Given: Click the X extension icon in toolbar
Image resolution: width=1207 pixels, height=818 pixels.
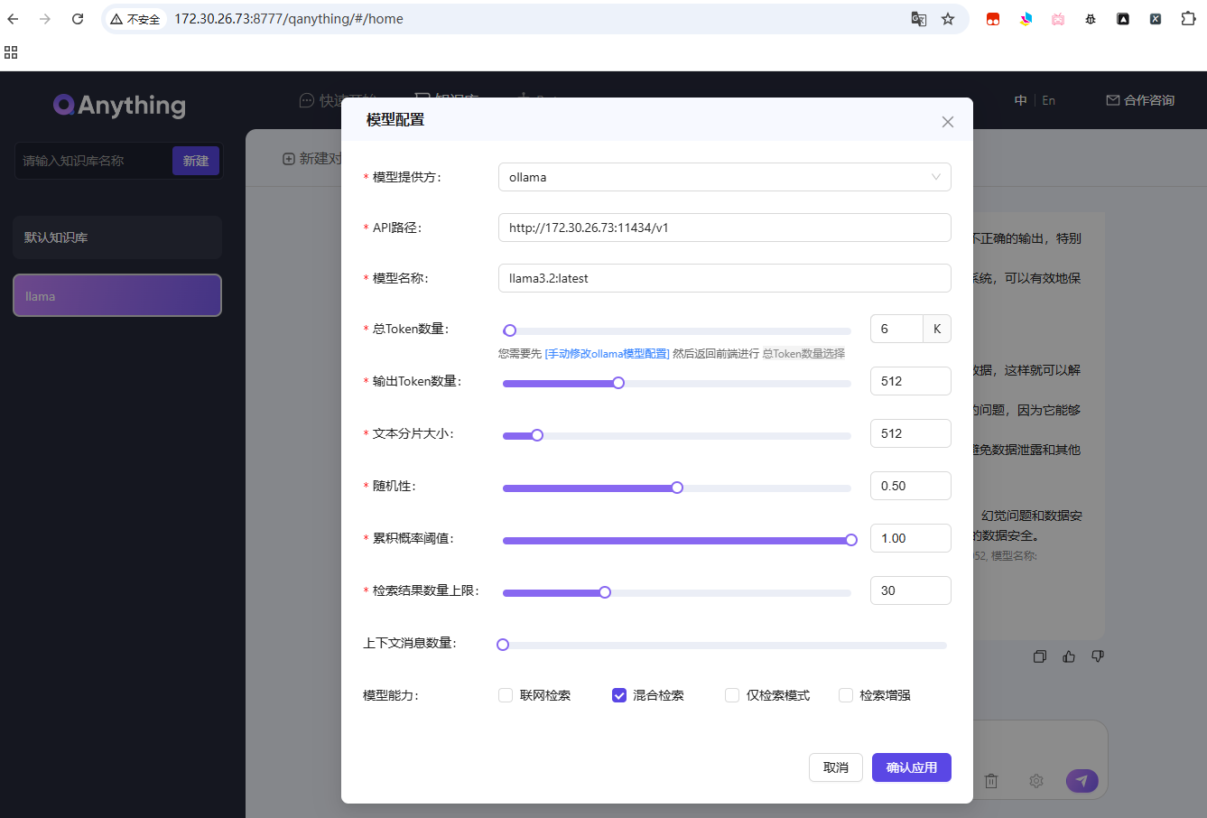Looking at the screenshot, I should [x=1156, y=19].
